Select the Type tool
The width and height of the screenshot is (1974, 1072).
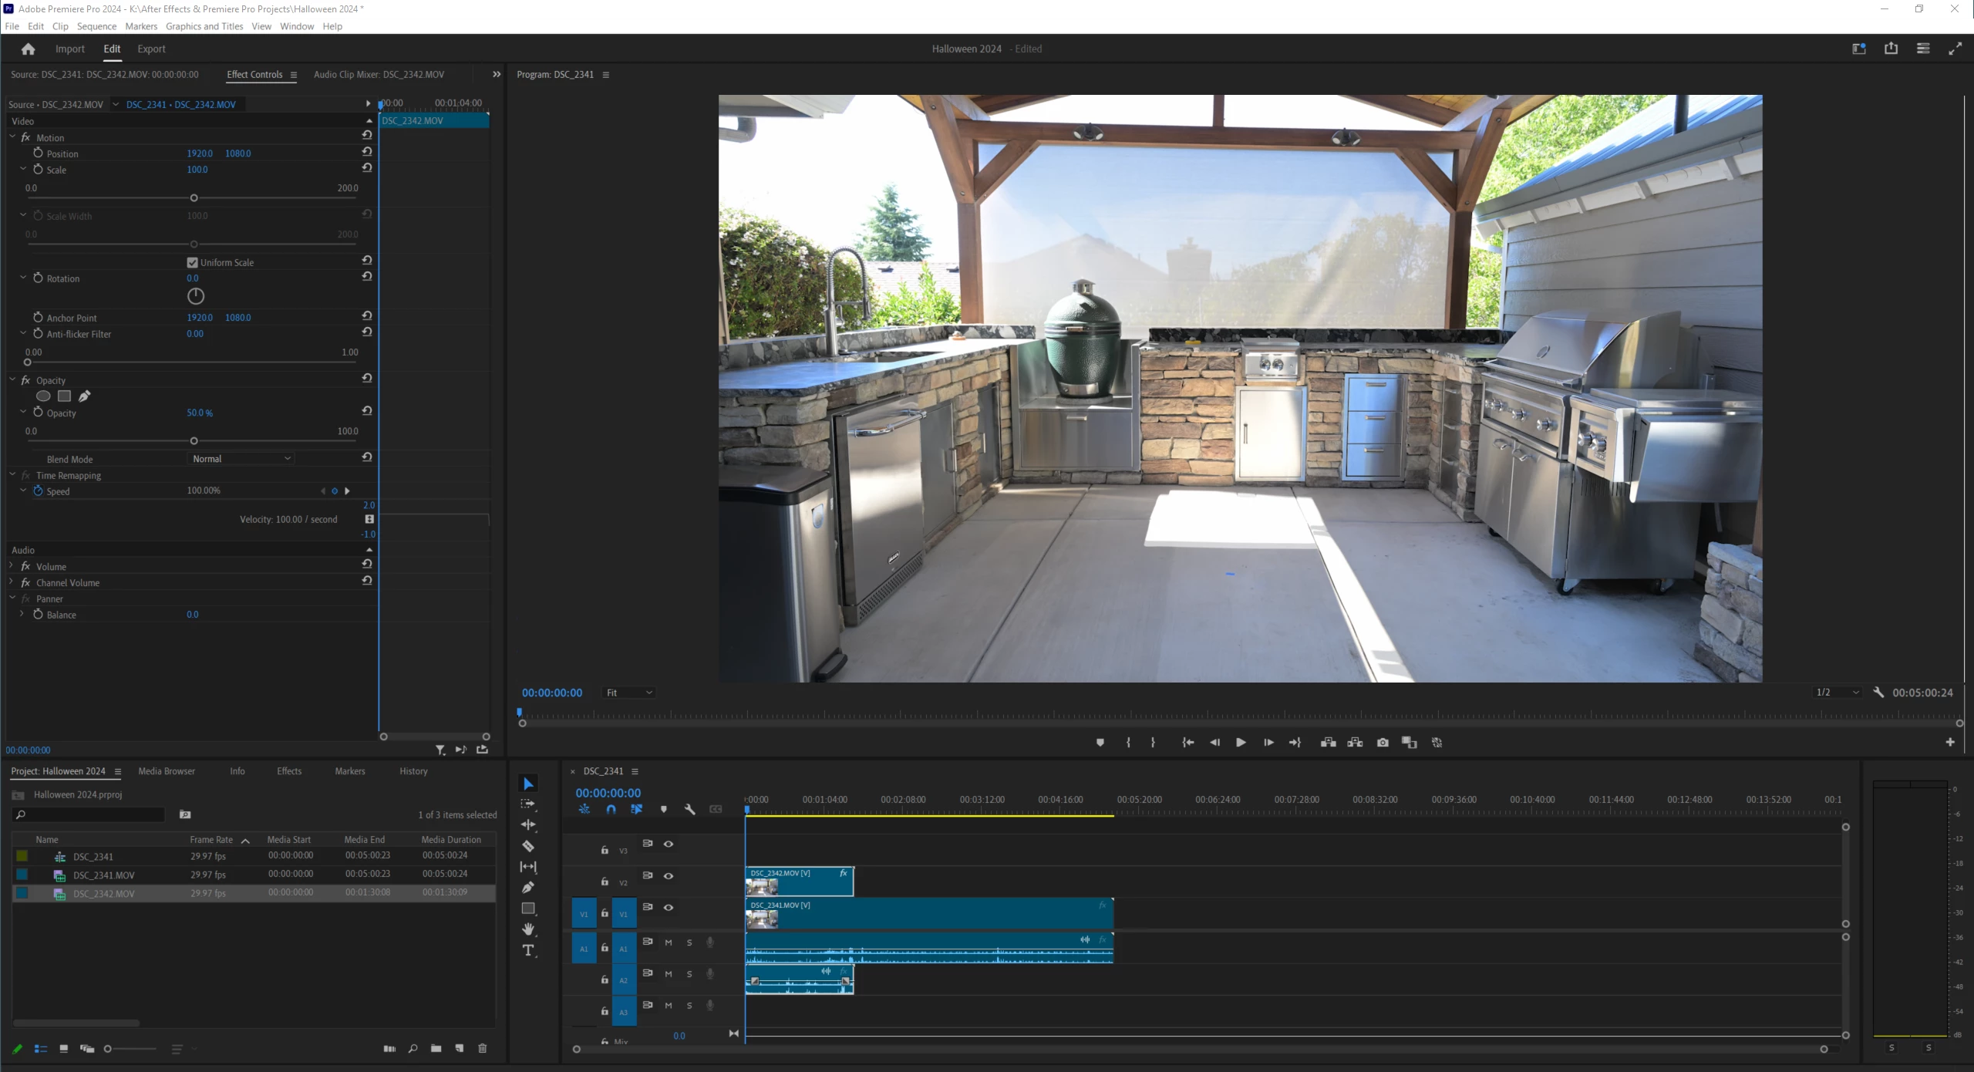[x=528, y=950]
